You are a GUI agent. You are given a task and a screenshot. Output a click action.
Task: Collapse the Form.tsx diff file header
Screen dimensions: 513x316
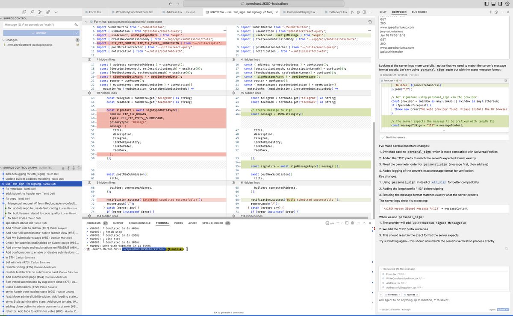click(86, 21)
